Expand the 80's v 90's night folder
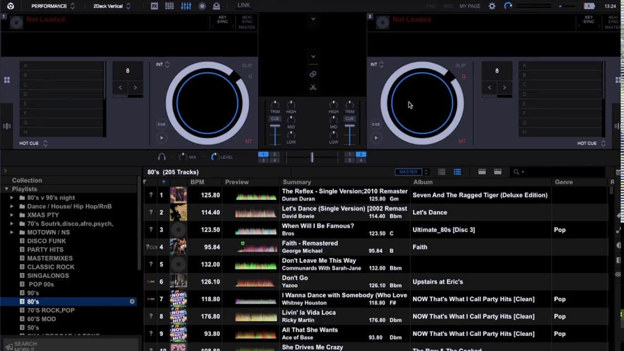The image size is (624, 351). pyautogui.click(x=12, y=198)
